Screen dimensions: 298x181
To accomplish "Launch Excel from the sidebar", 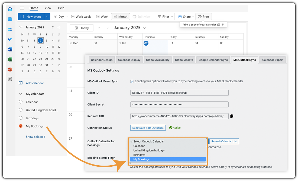I will coord(10,59).
